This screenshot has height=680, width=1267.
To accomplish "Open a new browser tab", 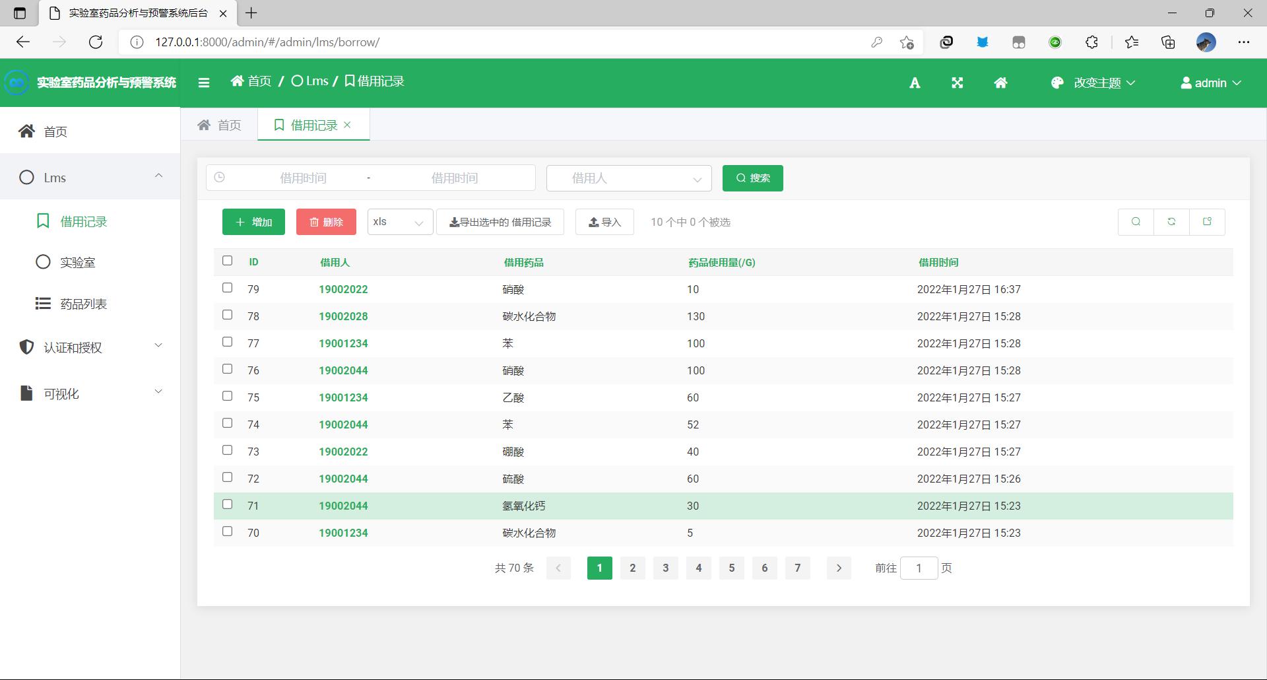I will tap(251, 13).
